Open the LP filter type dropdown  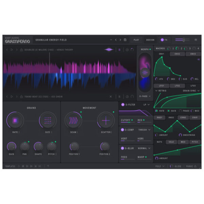tap(147, 105)
